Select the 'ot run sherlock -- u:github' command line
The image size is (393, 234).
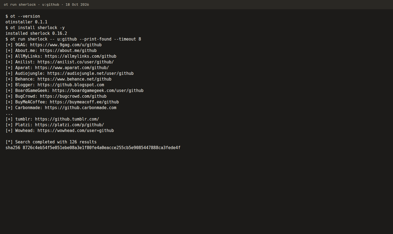tap(73, 39)
